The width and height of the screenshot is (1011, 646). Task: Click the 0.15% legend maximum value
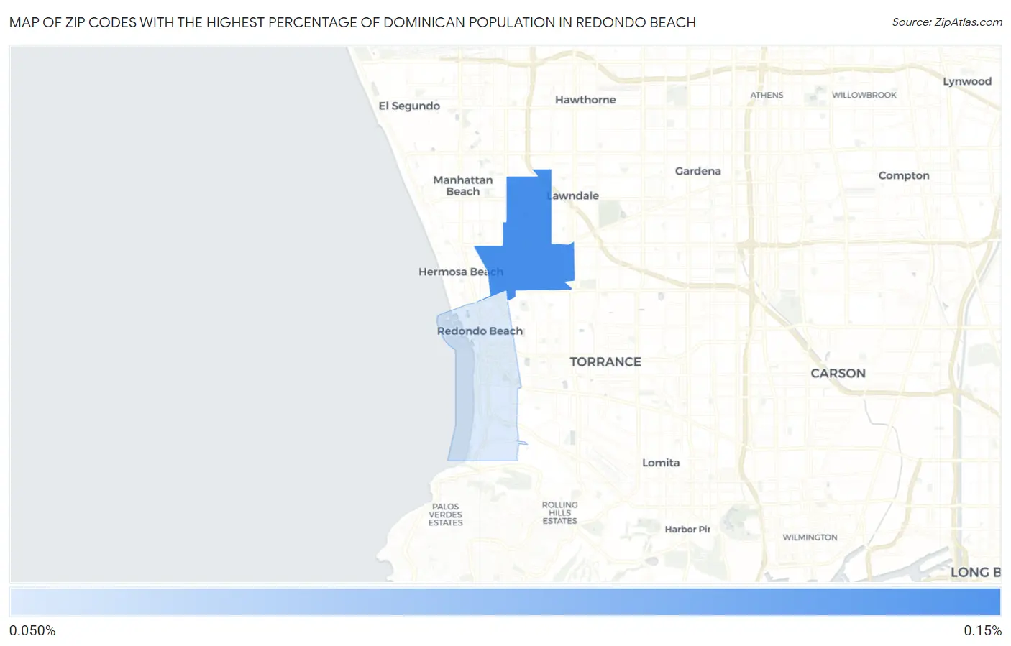[982, 630]
